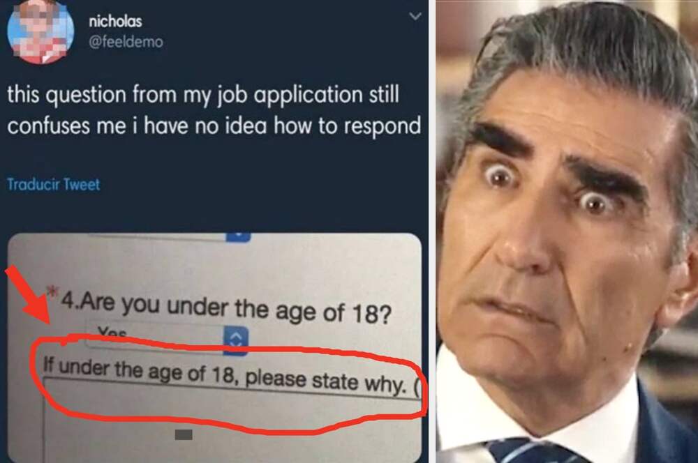Click the "Are you under the age of 18?" question
The height and width of the screenshot is (463, 698).
click(226, 307)
